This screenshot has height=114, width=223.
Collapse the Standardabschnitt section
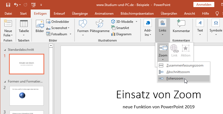[5, 50]
